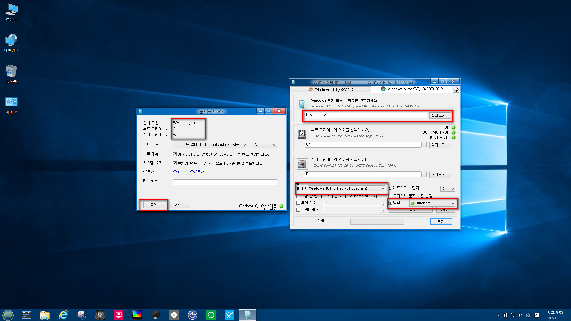Click the RunAfter input field

pyautogui.click(x=225, y=182)
